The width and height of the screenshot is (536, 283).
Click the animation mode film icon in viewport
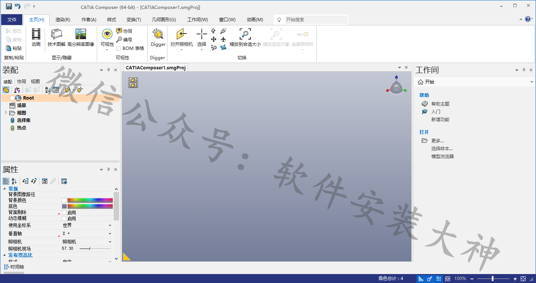click(133, 82)
